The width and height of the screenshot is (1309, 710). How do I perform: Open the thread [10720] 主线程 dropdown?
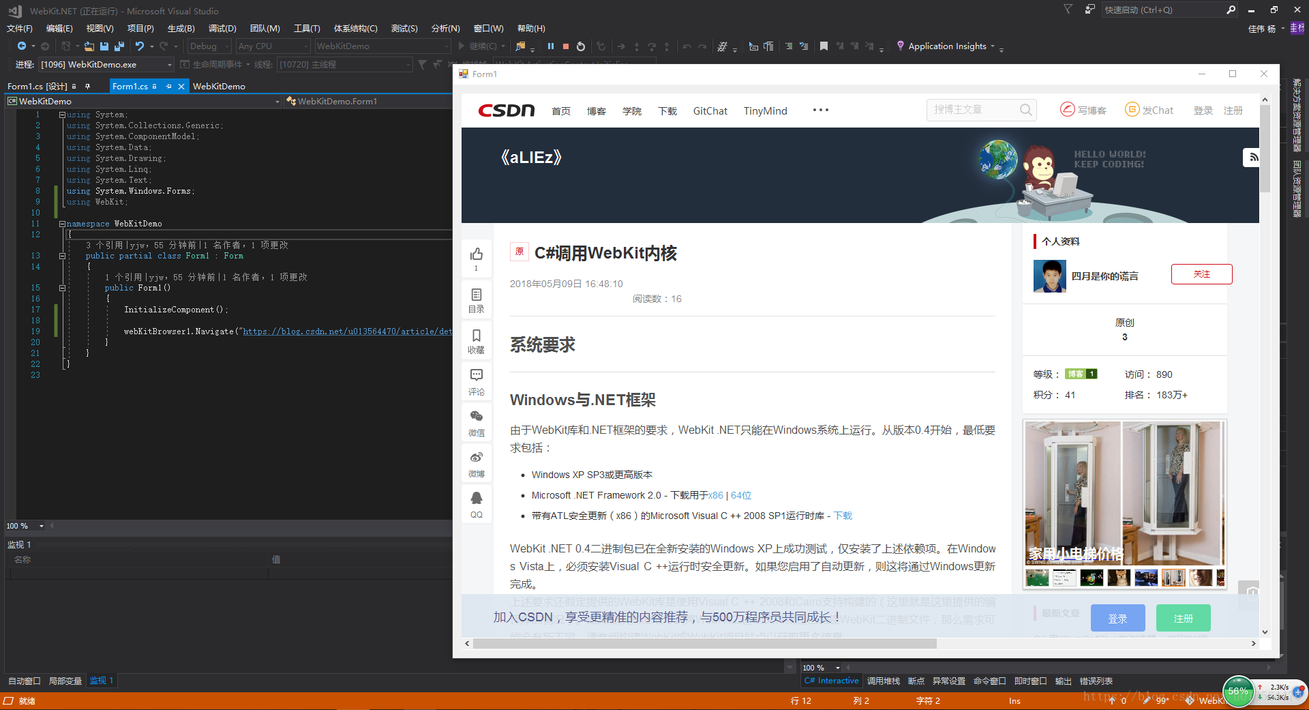pos(345,64)
